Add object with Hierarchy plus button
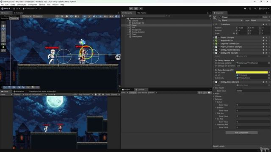271x152 pixels. tap(123, 16)
